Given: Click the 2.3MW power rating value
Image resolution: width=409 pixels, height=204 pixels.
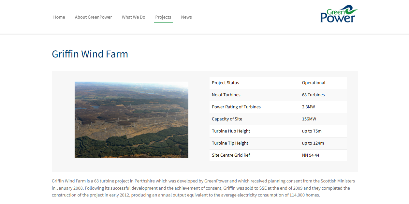Looking at the screenshot, I should (x=308, y=107).
